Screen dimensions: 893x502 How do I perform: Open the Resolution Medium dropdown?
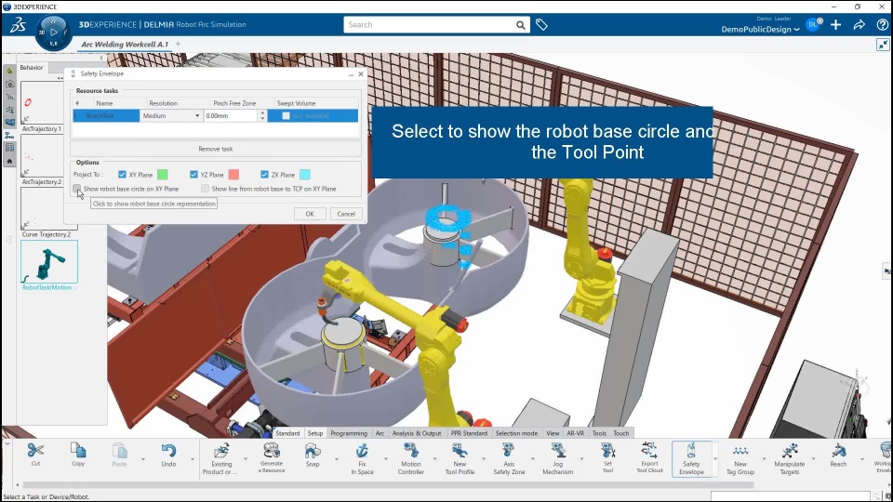[171, 115]
